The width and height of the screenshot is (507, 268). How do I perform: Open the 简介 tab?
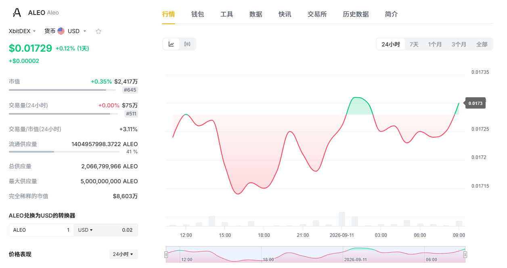click(x=392, y=14)
